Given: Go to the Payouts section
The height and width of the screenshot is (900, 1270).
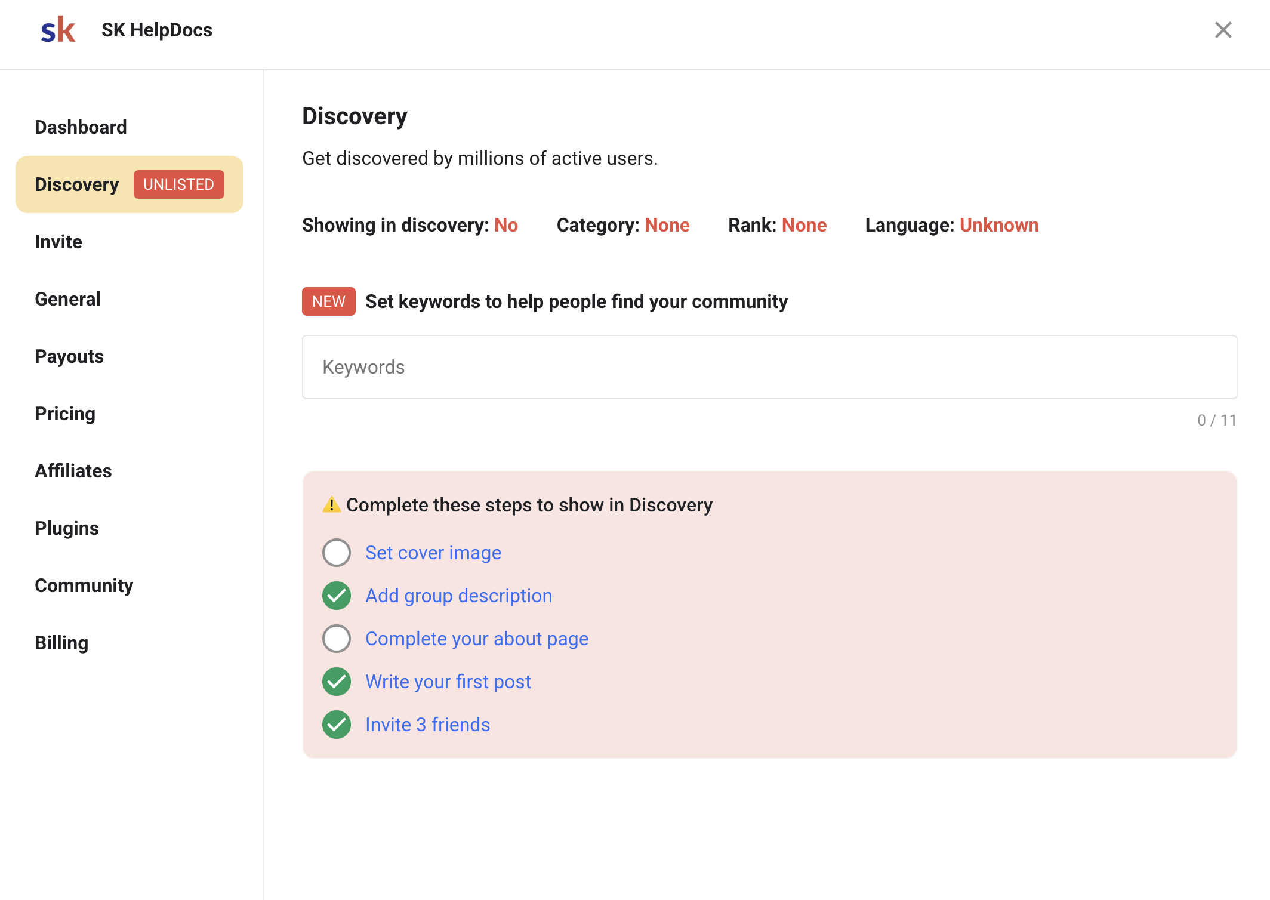Looking at the screenshot, I should (x=69, y=356).
